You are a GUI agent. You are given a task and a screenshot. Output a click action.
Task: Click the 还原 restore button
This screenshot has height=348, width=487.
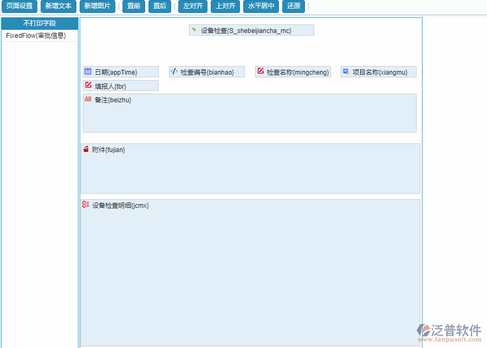click(x=293, y=6)
